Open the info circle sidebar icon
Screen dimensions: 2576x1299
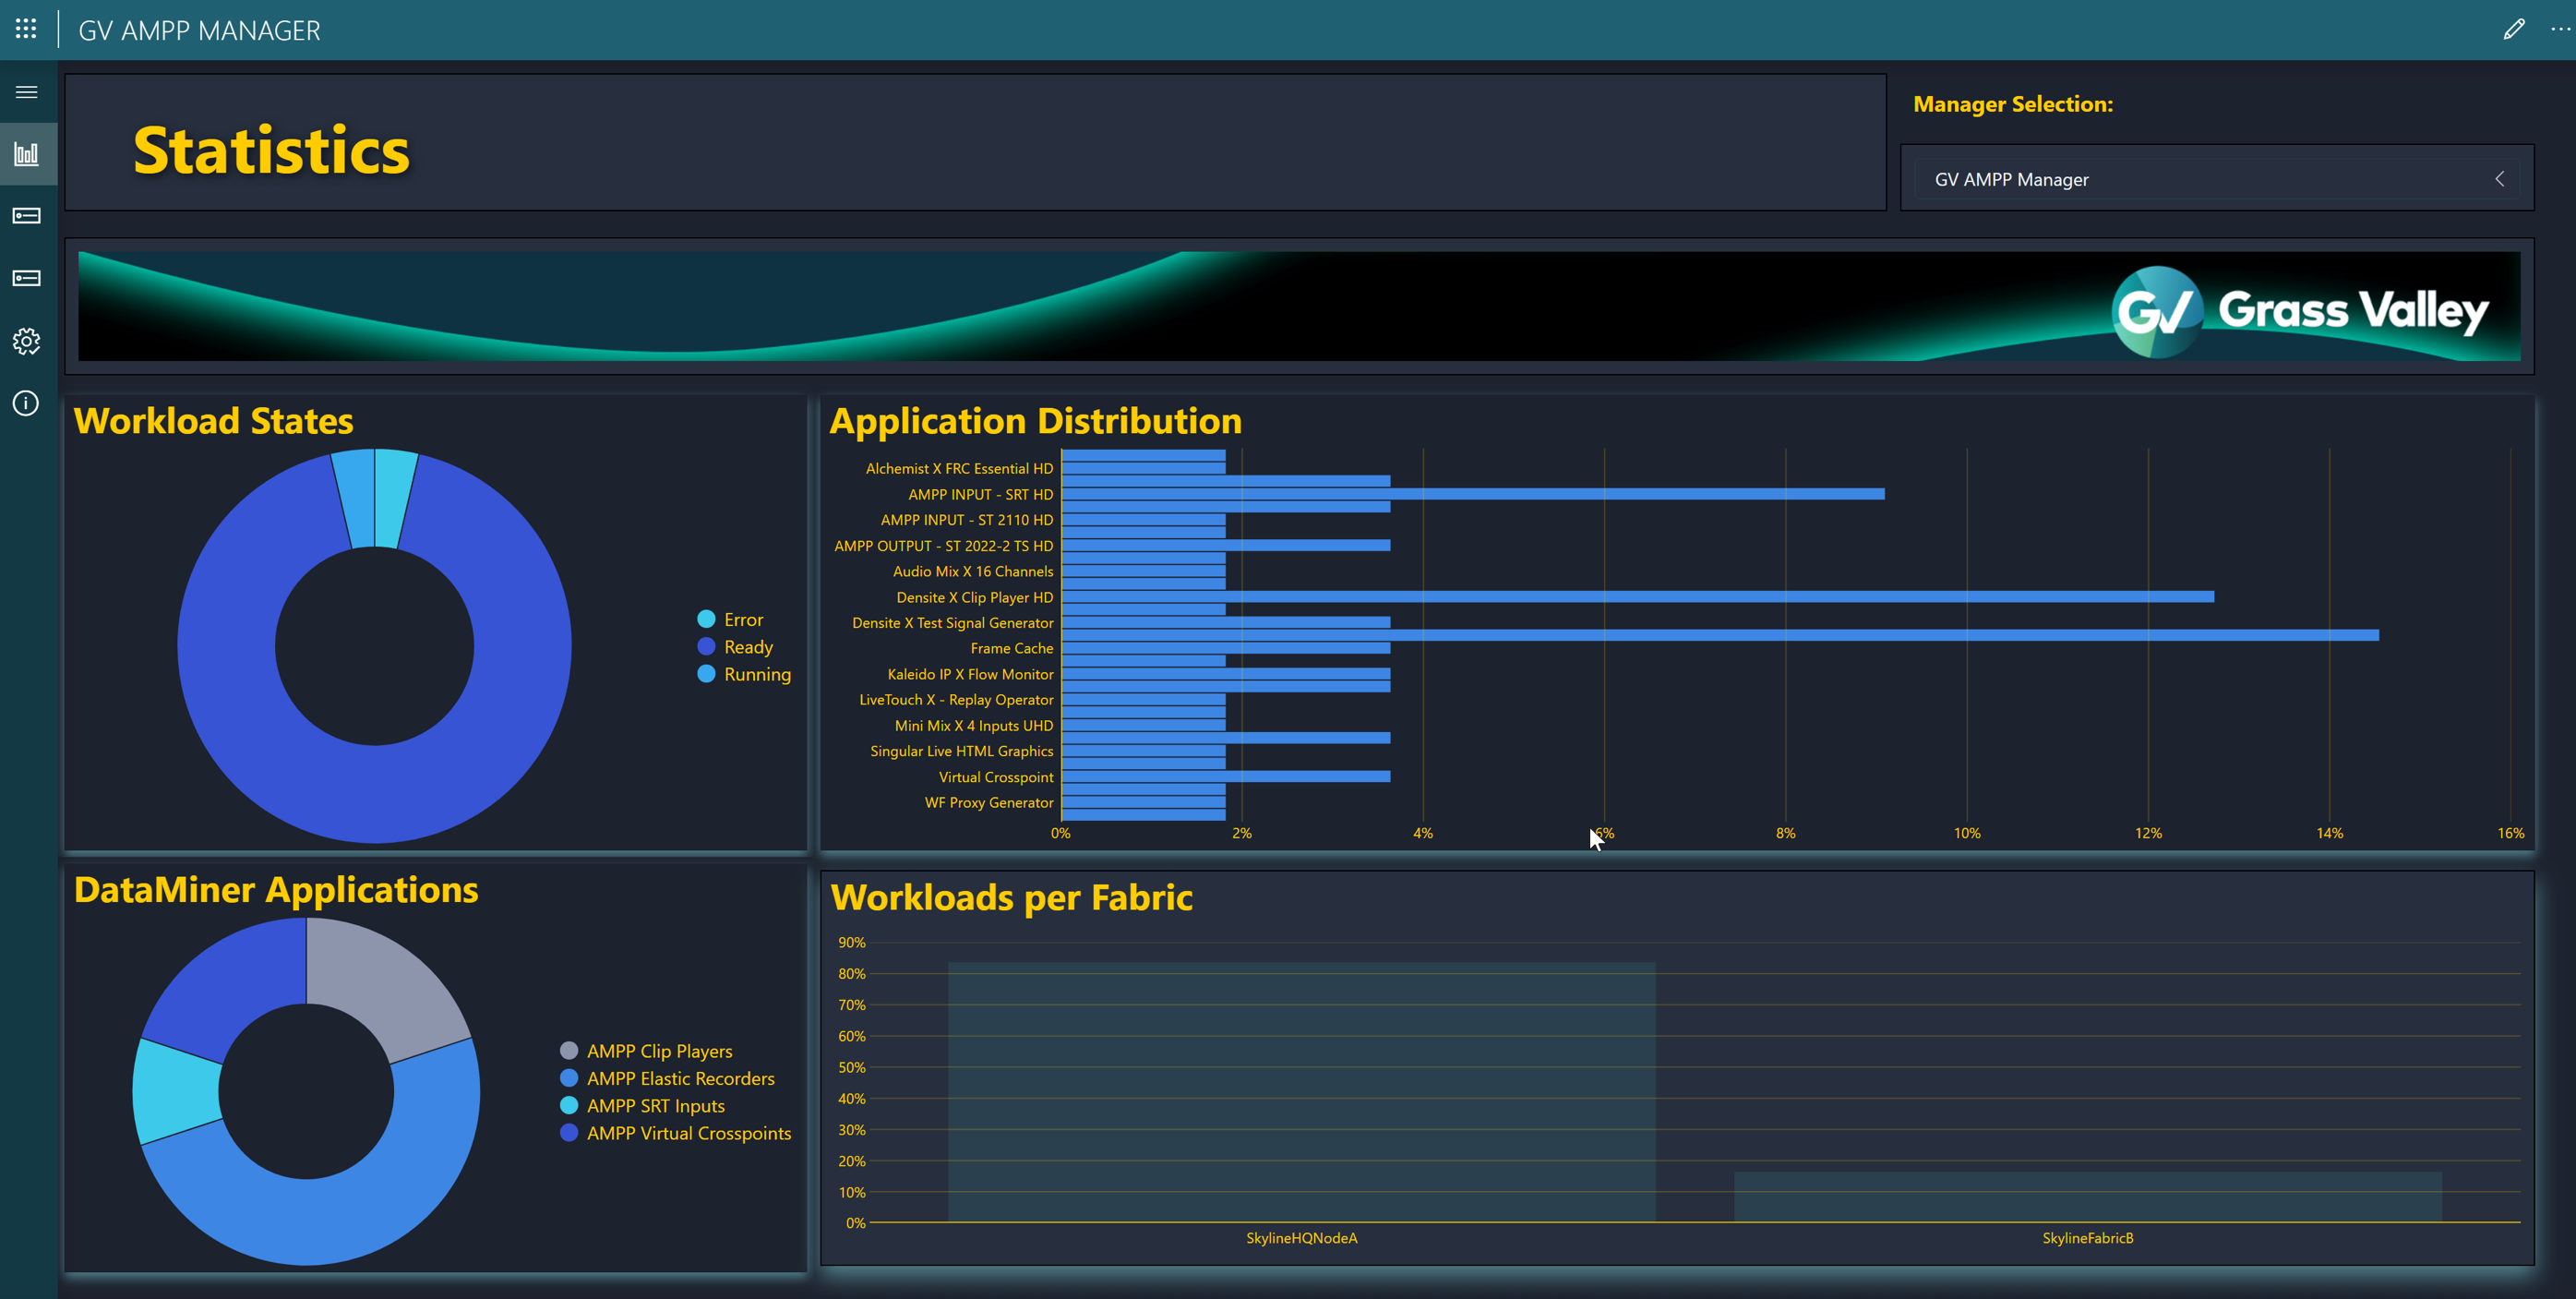[x=26, y=403]
